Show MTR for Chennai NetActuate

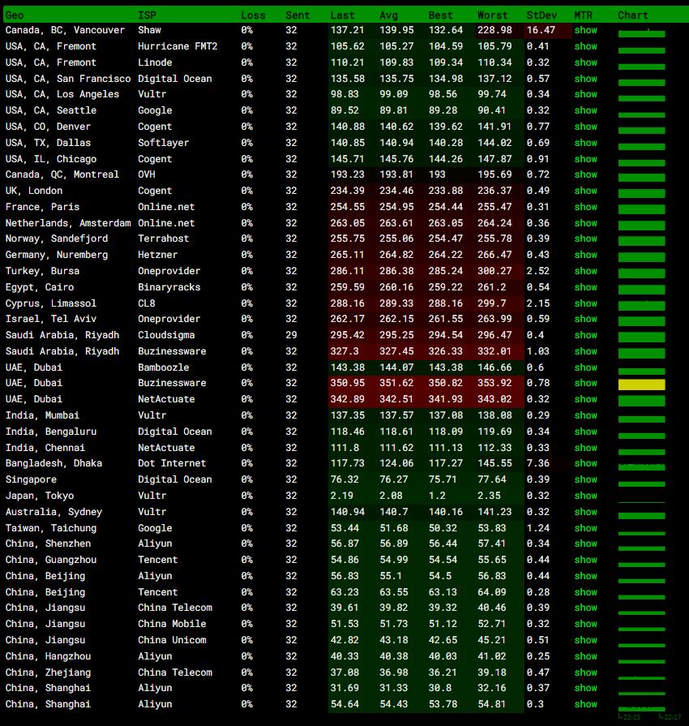(x=585, y=448)
